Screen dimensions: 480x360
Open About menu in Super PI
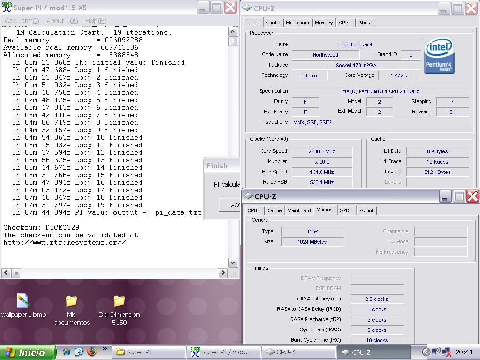(62, 21)
